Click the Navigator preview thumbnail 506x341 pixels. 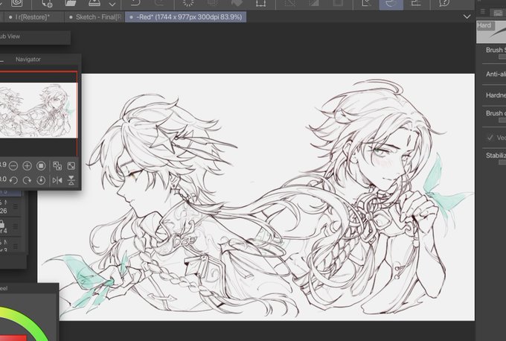tap(39, 110)
